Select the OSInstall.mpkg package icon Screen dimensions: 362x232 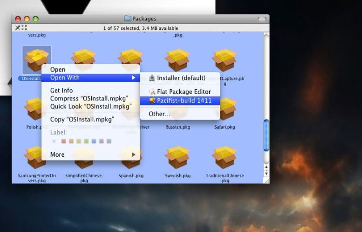pyautogui.click(x=37, y=60)
